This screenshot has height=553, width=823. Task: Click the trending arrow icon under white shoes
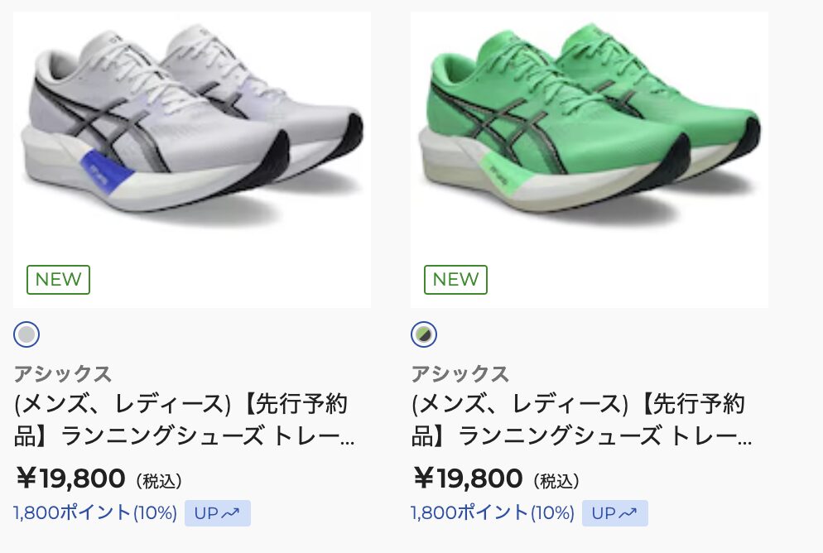231,513
